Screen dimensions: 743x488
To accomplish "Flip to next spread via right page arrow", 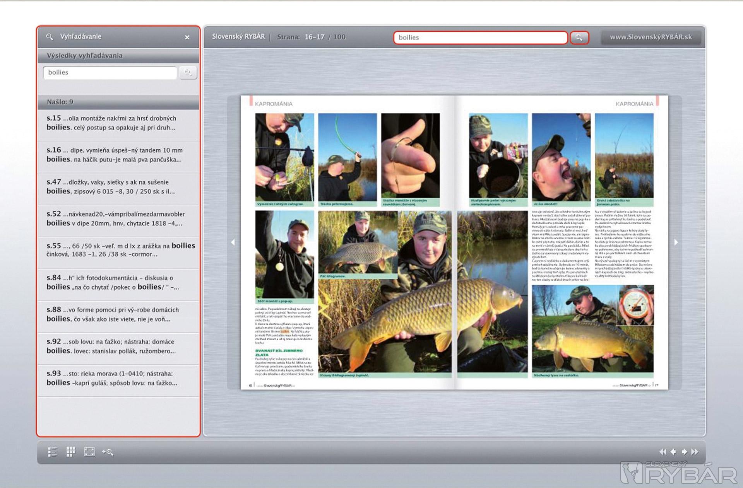I will pyautogui.click(x=676, y=242).
